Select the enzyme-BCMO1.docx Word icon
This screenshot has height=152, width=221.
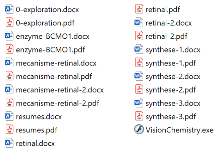tap(9, 36)
